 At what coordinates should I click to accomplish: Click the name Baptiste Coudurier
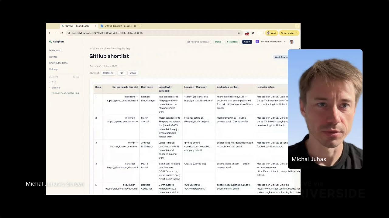(x=147, y=187)
